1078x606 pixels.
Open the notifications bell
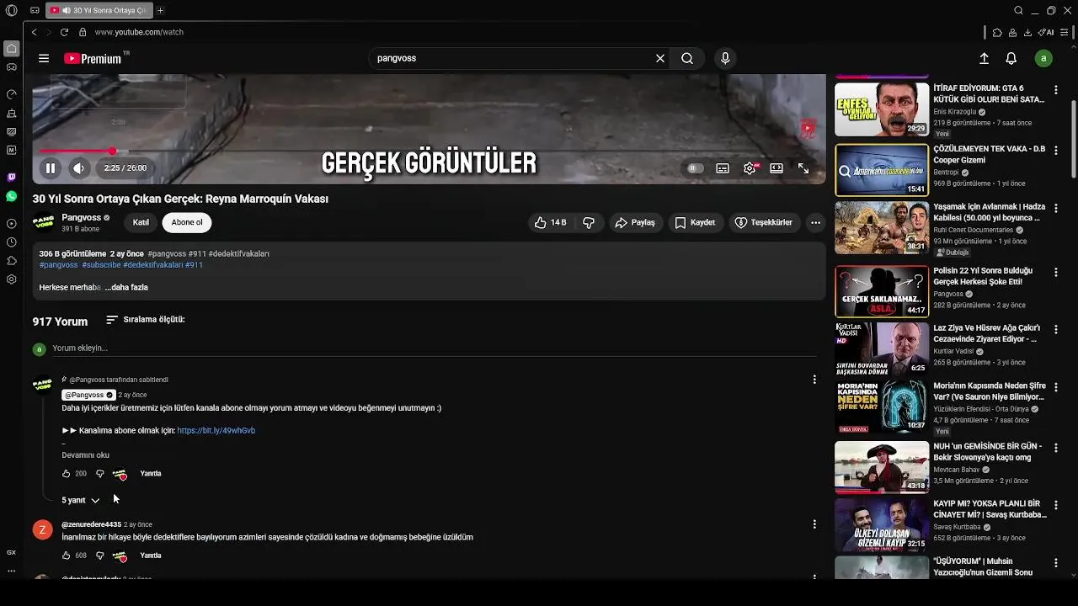point(1011,58)
